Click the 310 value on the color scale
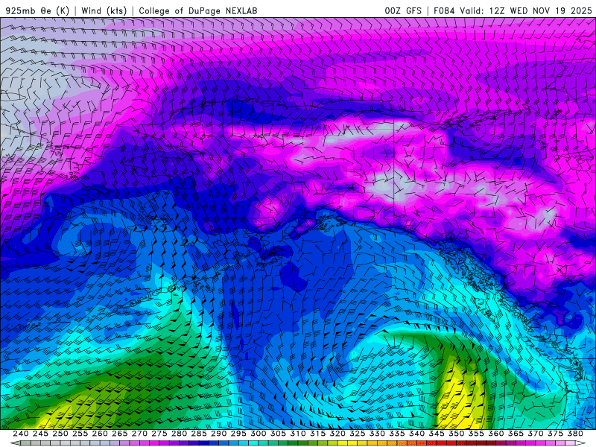The width and height of the screenshot is (596, 447). (297, 434)
